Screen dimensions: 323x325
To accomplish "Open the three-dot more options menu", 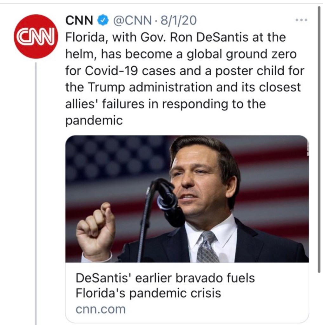I will [301, 20].
